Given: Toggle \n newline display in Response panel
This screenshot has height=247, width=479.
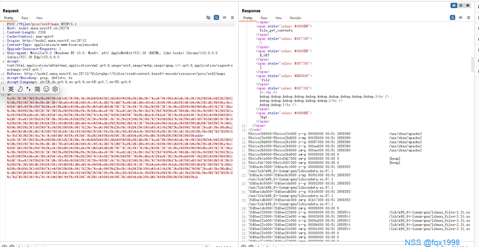Looking at the screenshot, I should (x=460, y=18).
